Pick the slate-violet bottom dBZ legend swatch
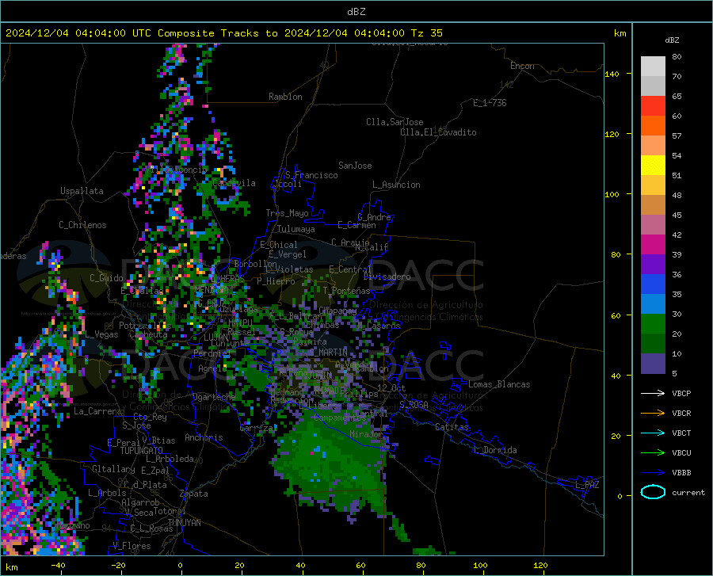Screen dimensions: 713x576 [653, 364]
